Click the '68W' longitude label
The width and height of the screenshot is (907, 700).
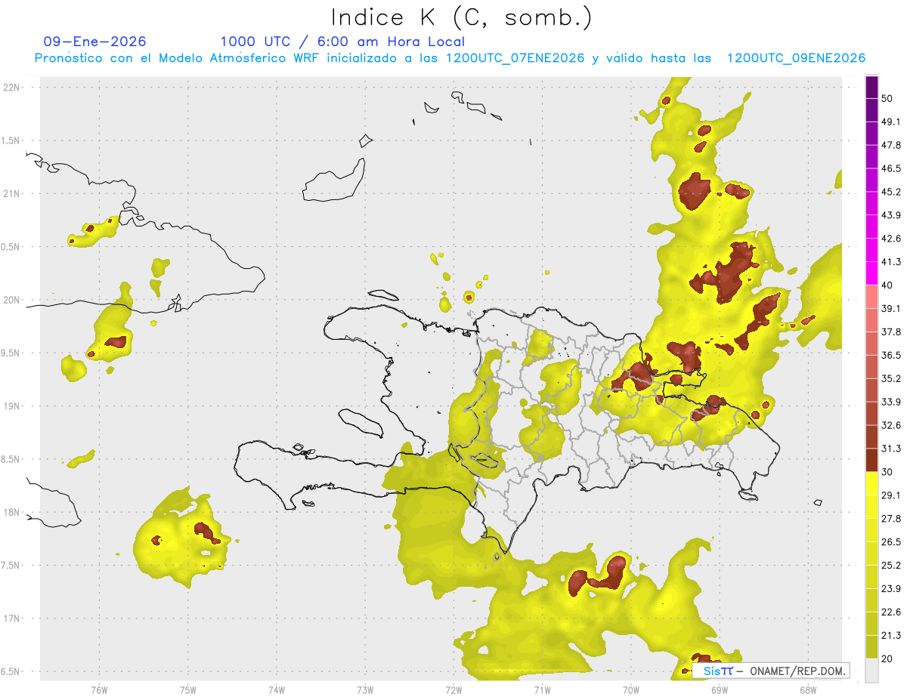808,690
